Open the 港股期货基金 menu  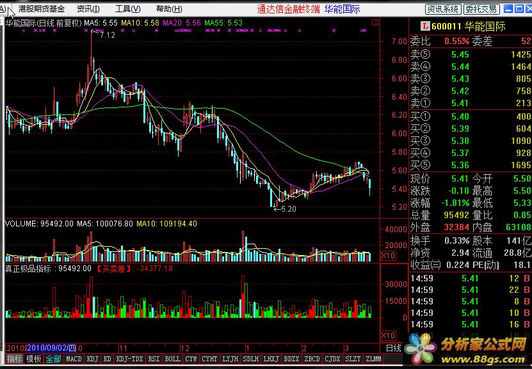coord(42,9)
